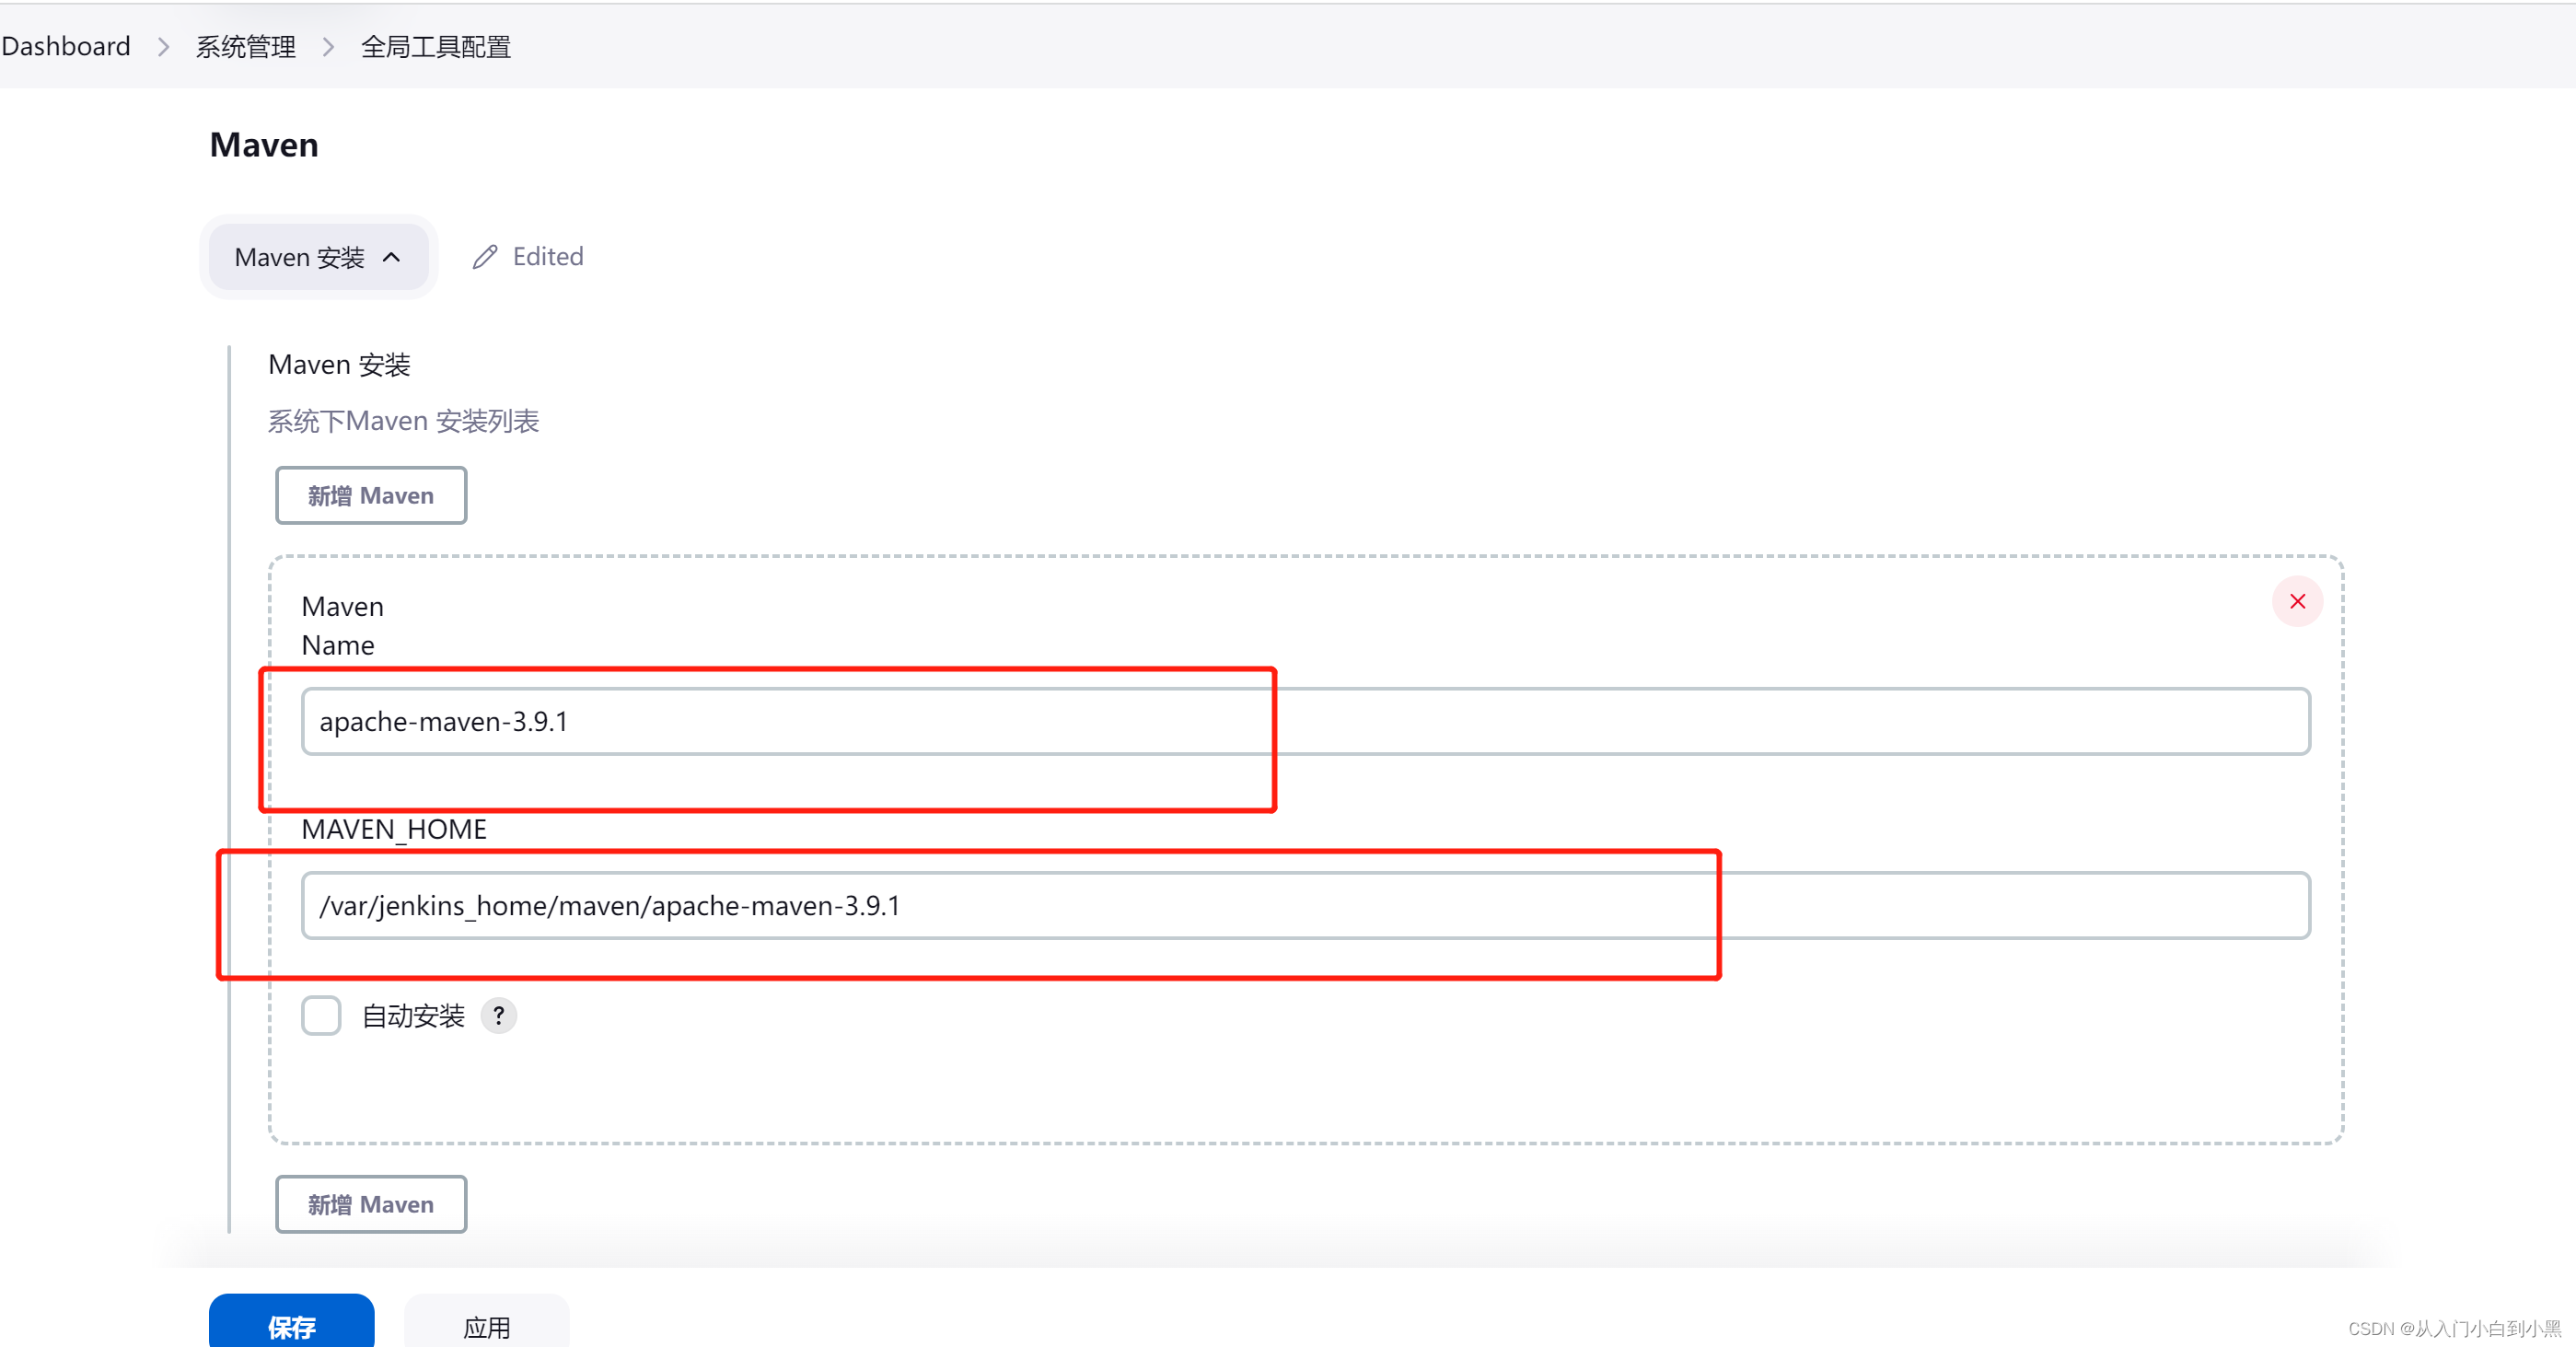Click the lower 新增 Maven button
This screenshot has height=1347, width=2576.
click(371, 1204)
